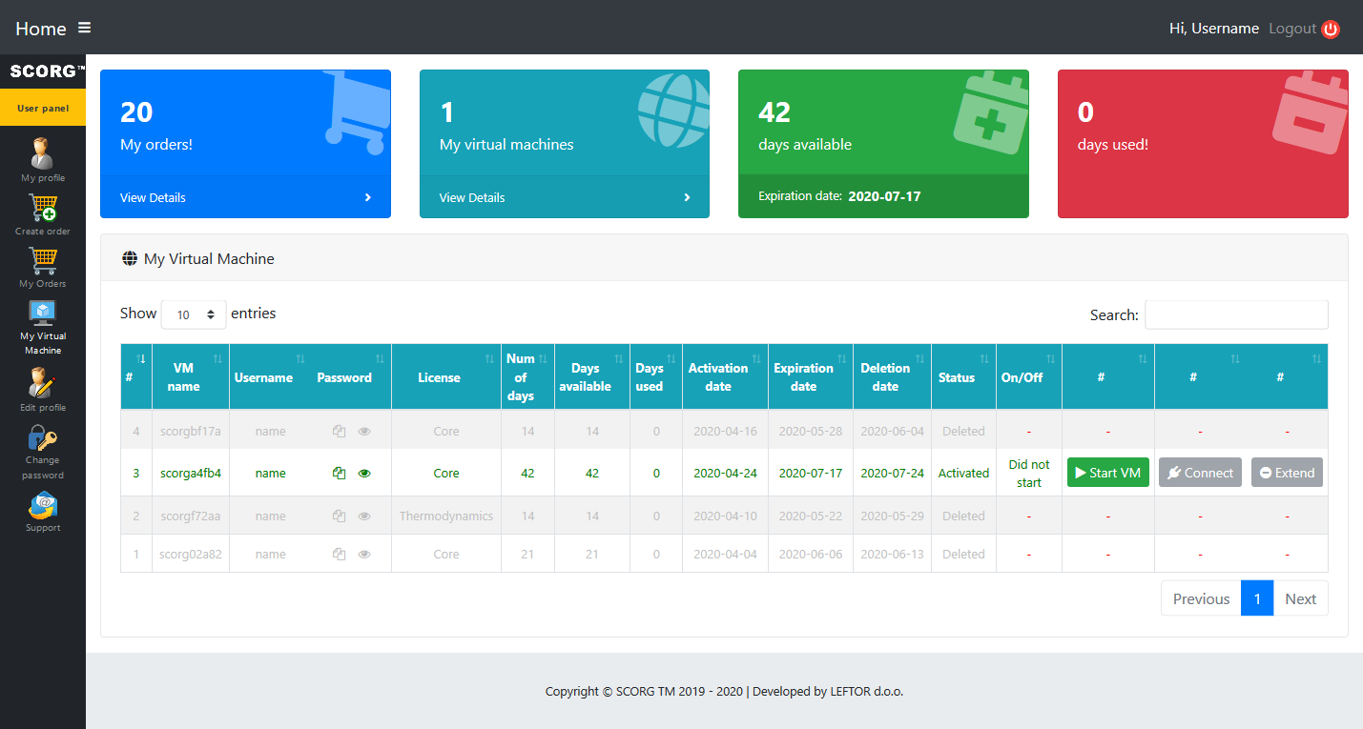Show password for scorgbf17a
This screenshot has width=1363, height=729.
(364, 431)
